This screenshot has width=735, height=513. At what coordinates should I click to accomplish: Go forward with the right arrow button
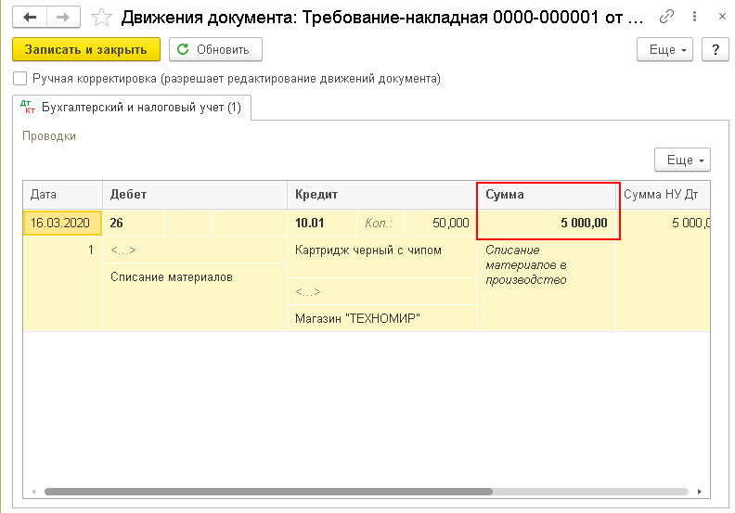pyautogui.click(x=63, y=18)
